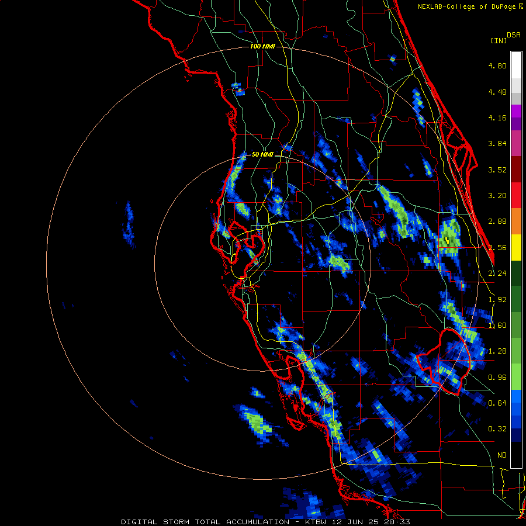This screenshot has height=526, width=526.
Task: Click the 2.88 legend value
Action: pos(497,222)
